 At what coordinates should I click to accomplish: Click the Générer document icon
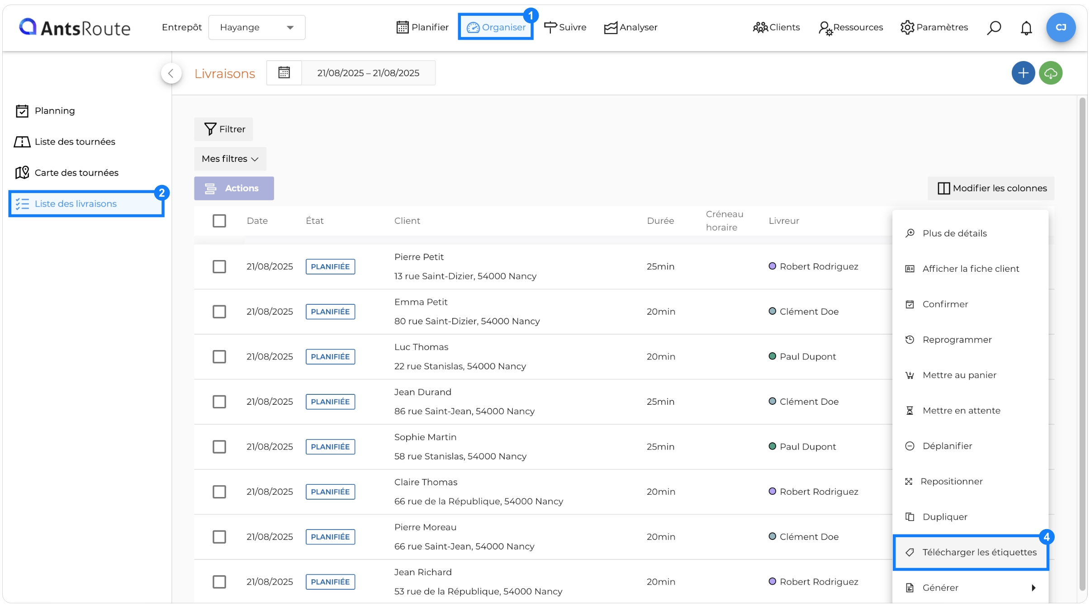click(910, 587)
